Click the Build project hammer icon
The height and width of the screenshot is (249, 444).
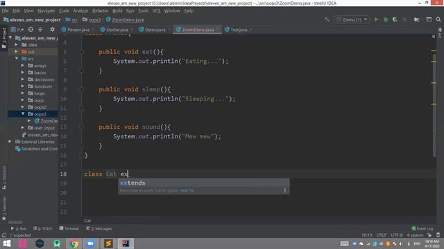(327, 19)
